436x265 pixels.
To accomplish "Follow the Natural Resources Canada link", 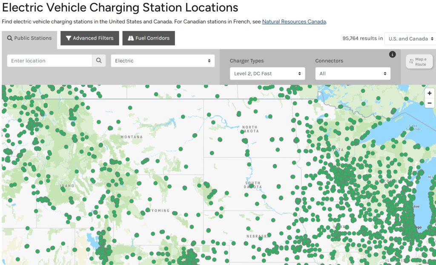I will (x=294, y=21).
